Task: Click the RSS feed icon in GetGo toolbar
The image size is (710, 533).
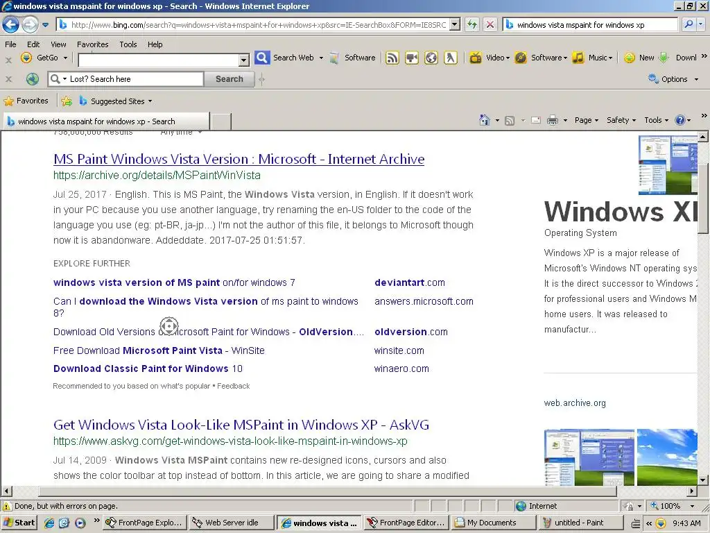Action: (392, 58)
